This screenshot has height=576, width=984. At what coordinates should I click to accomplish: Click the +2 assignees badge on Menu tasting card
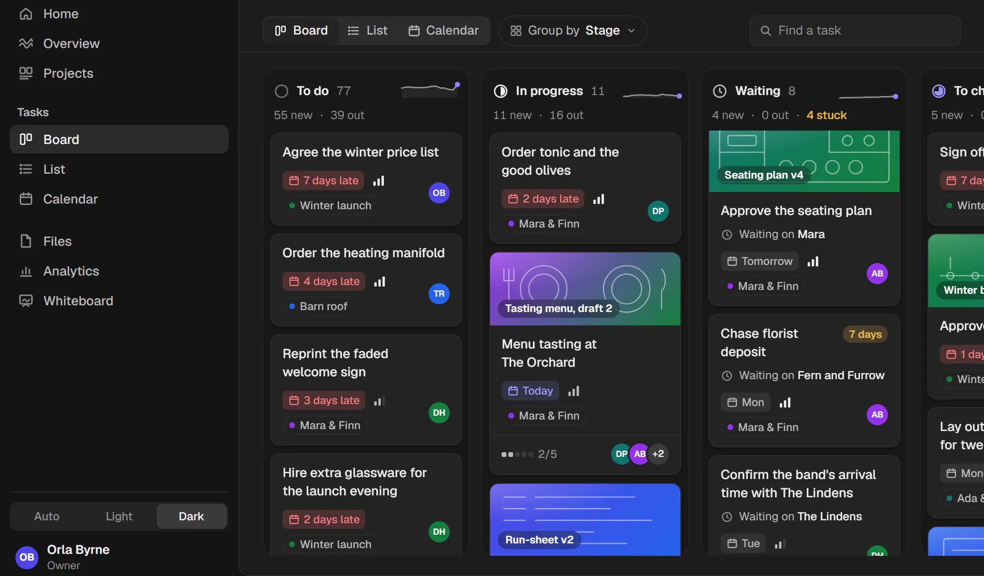(658, 454)
